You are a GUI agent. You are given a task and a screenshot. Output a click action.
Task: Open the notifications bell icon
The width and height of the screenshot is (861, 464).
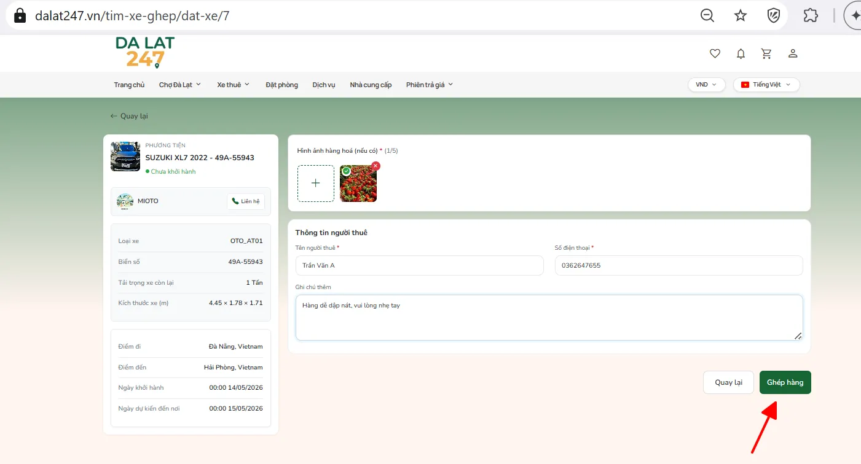point(741,53)
